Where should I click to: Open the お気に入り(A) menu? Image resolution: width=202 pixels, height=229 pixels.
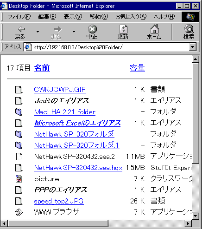click(x=131, y=17)
